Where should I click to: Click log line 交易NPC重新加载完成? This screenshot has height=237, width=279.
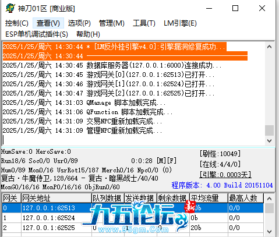click(82, 121)
